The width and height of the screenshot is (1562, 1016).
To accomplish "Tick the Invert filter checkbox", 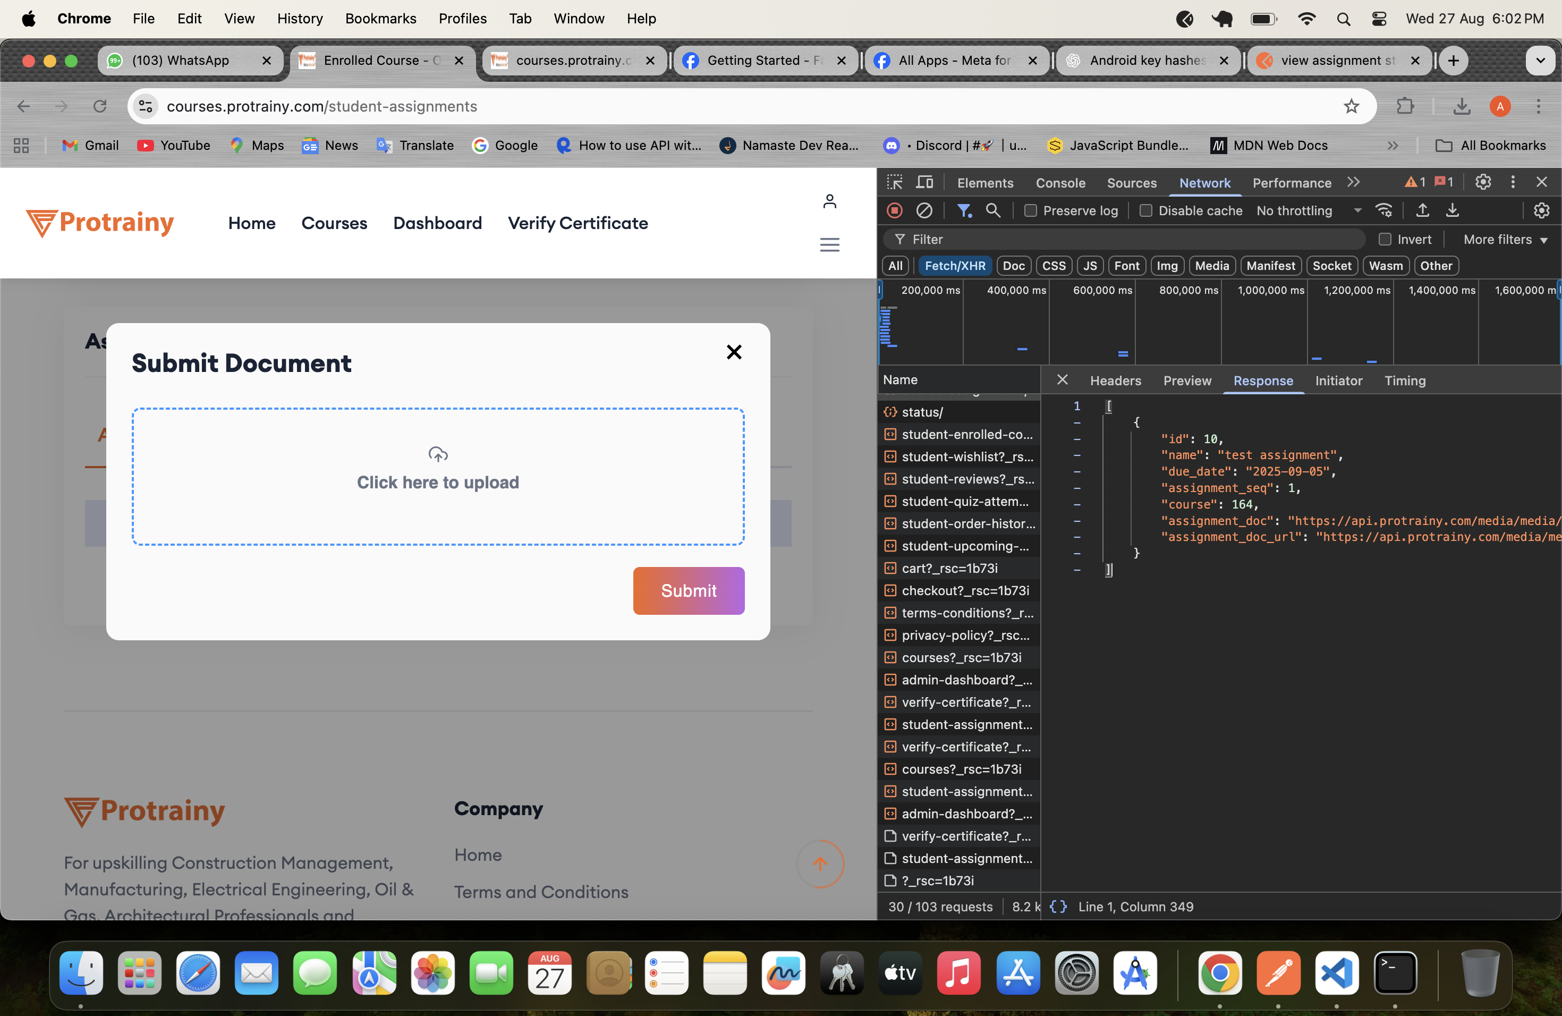I will pos(1385,240).
